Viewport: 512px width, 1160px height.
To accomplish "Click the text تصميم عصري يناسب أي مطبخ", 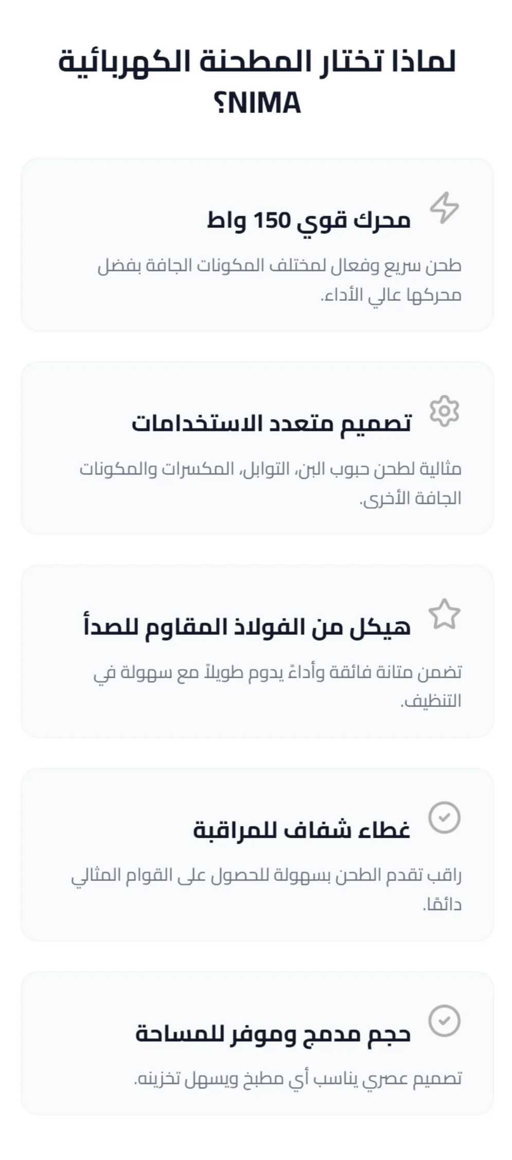I will pyautogui.click(x=297, y=1079).
